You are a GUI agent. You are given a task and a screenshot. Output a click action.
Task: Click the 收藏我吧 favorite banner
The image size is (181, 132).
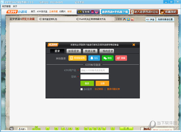(x=169, y=12)
